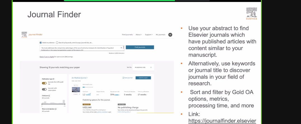Image resolution: width=301 pixels, height=124 pixels.
Task: Select the Match my abstract radio button
Action: 41,43
